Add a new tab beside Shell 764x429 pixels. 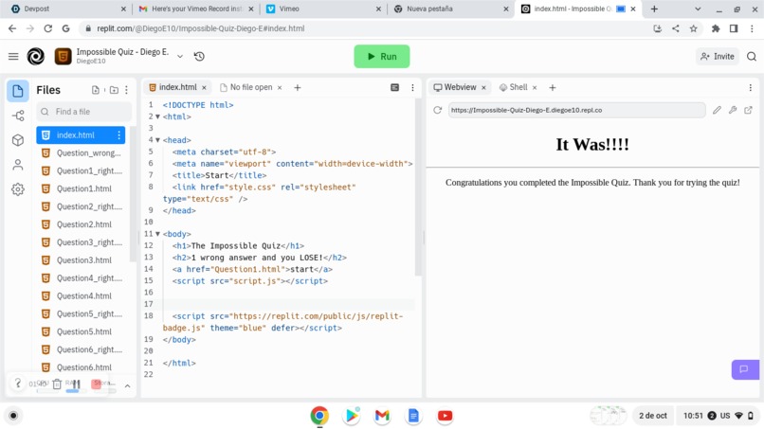click(x=552, y=88)
